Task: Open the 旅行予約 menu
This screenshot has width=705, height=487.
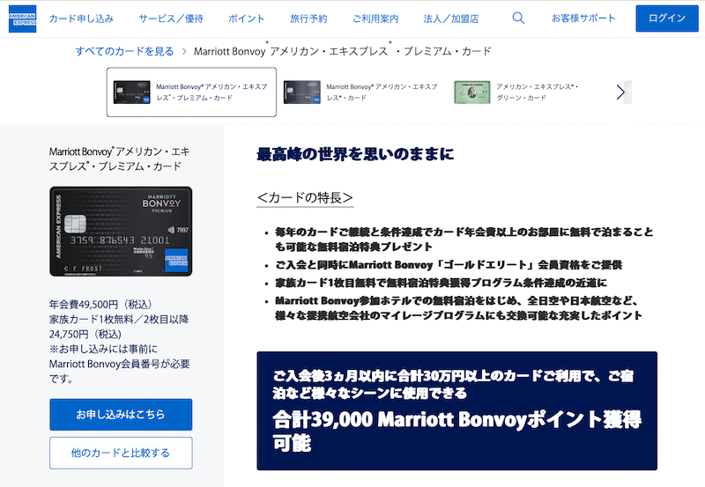Action: point(308,18)
